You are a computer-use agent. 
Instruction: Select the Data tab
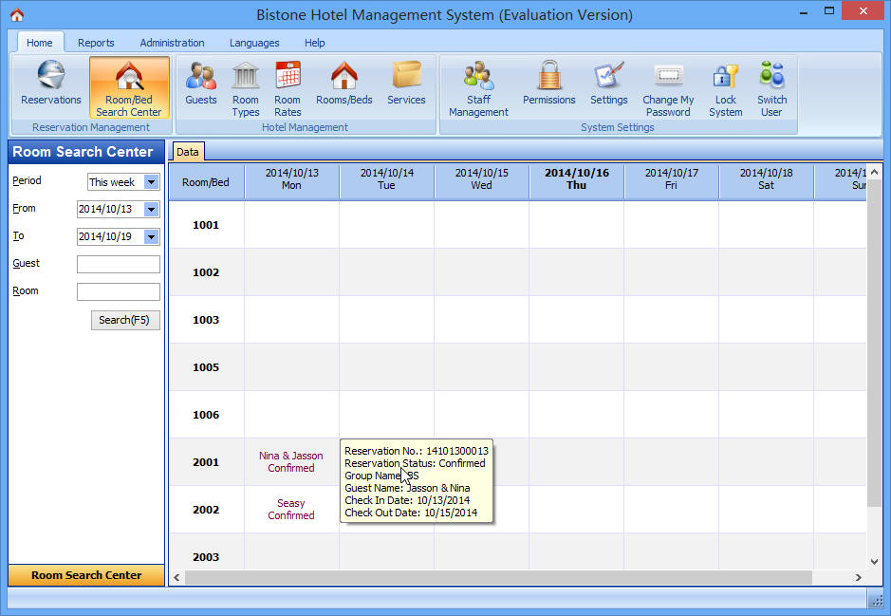(188, 152)
